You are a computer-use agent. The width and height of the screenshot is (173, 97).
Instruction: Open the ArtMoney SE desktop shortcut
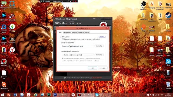pyautogui.click(x=4, y=5)
